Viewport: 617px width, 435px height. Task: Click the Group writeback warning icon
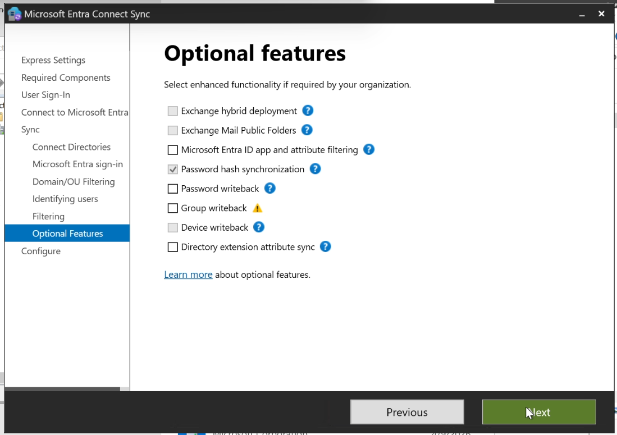coord(257,208)
